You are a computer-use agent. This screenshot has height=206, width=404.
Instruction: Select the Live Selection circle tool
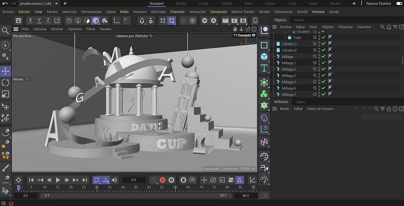5,45
